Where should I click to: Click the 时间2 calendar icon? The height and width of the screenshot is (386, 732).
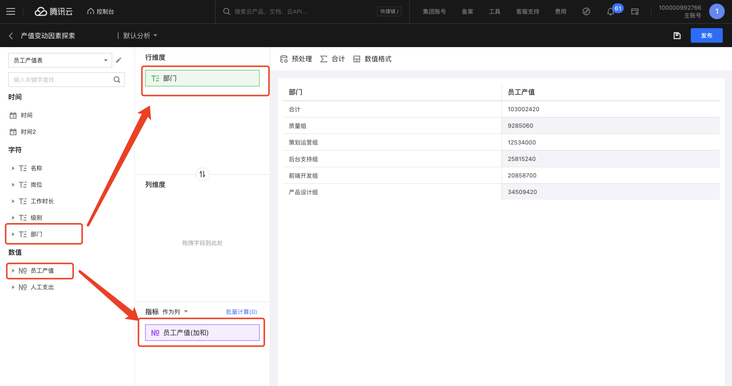(13, 132)
